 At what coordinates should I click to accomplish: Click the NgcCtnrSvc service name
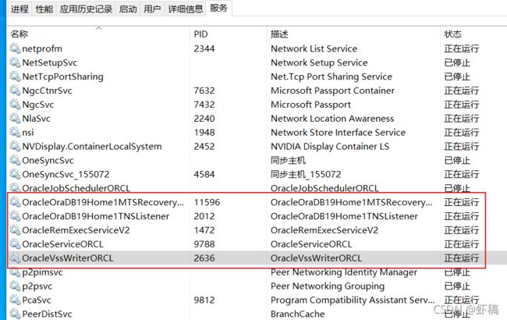pyautogui.click(x=47, y=91)
